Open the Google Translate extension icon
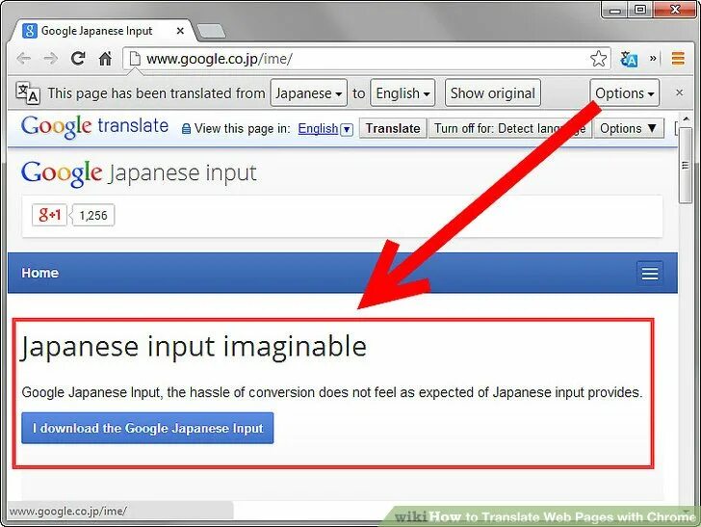 coord(629,59)
